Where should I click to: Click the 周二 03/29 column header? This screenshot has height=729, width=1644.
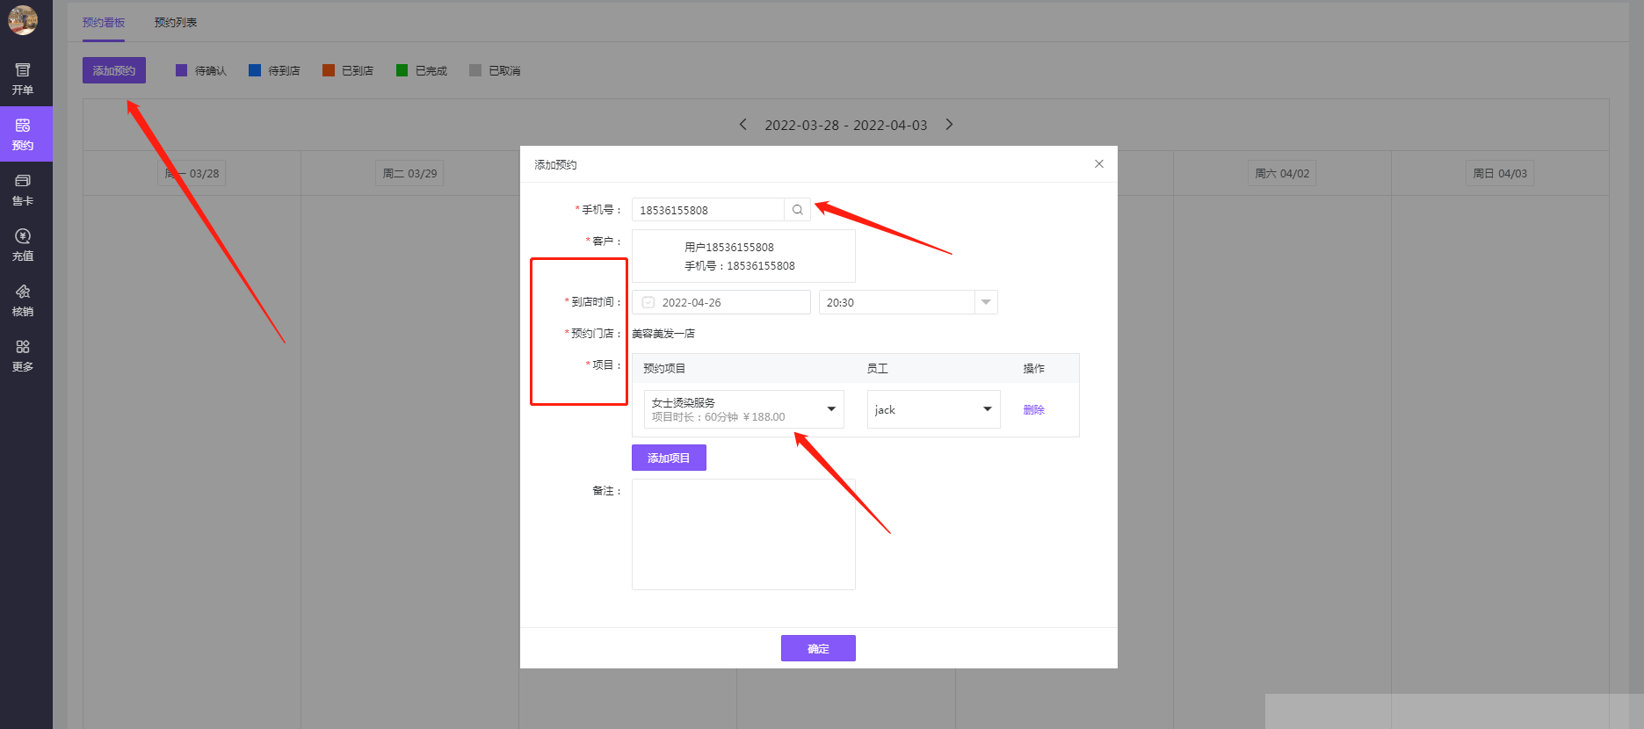coord(409,173)
